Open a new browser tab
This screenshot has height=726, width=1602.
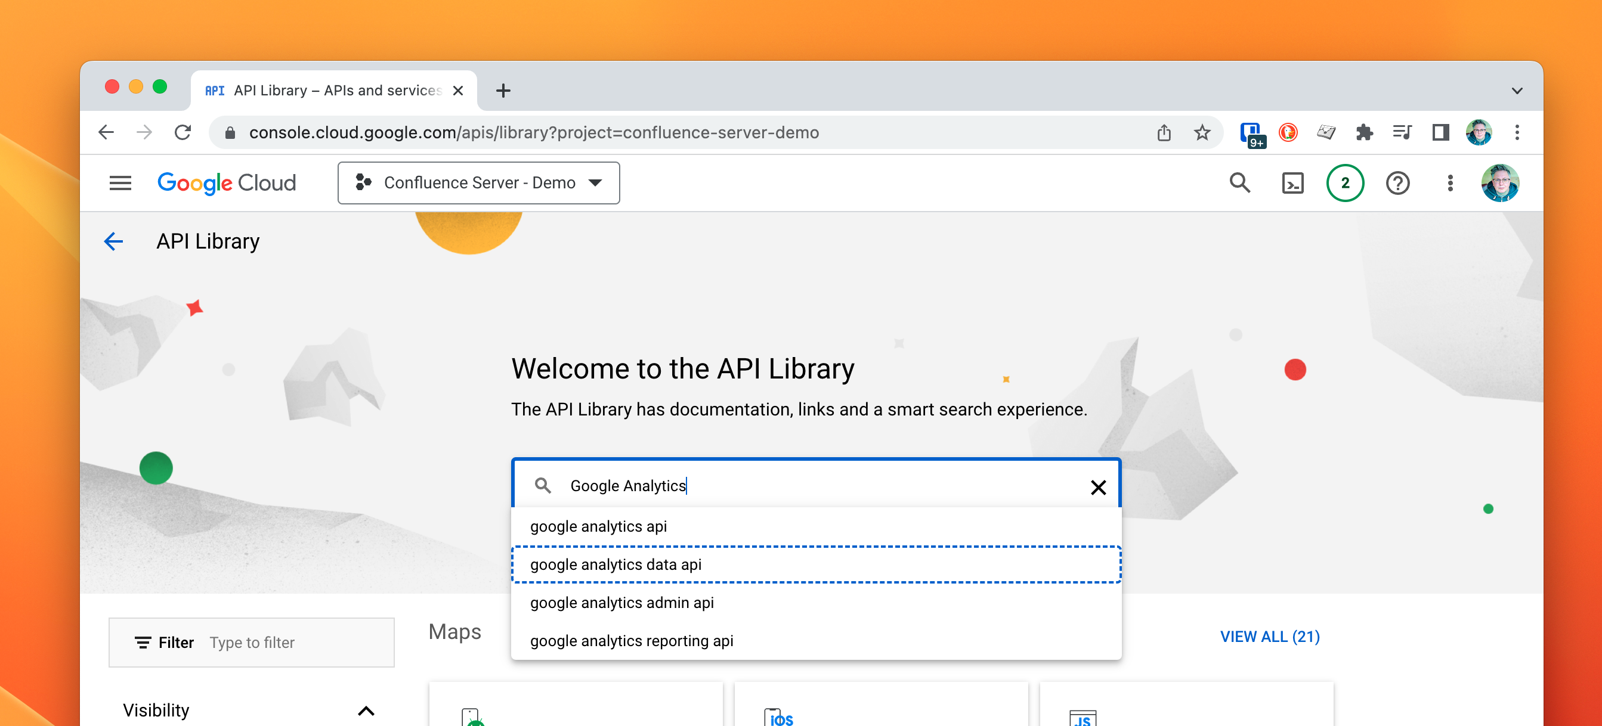tap(503, 91)
